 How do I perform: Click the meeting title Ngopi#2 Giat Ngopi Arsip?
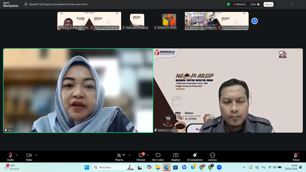click(58, 4)
